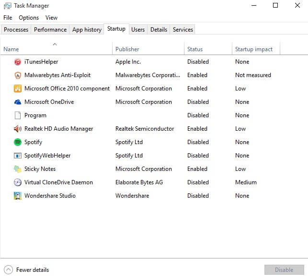This screenshot has height=280, width=308.
Task: Sort by Startup impact column header
Action: tap(254, 49)
